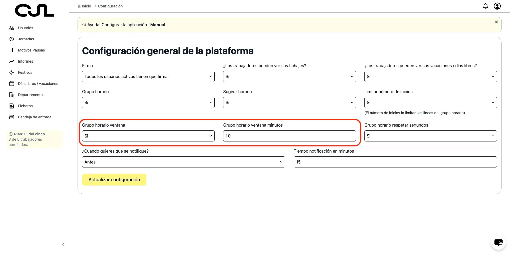This screenshot has width=510, height=254.
Task: Expand the trabajadores pueden ver fichajes dropdown
Action: pyautogui.click(x=289, y=76)
